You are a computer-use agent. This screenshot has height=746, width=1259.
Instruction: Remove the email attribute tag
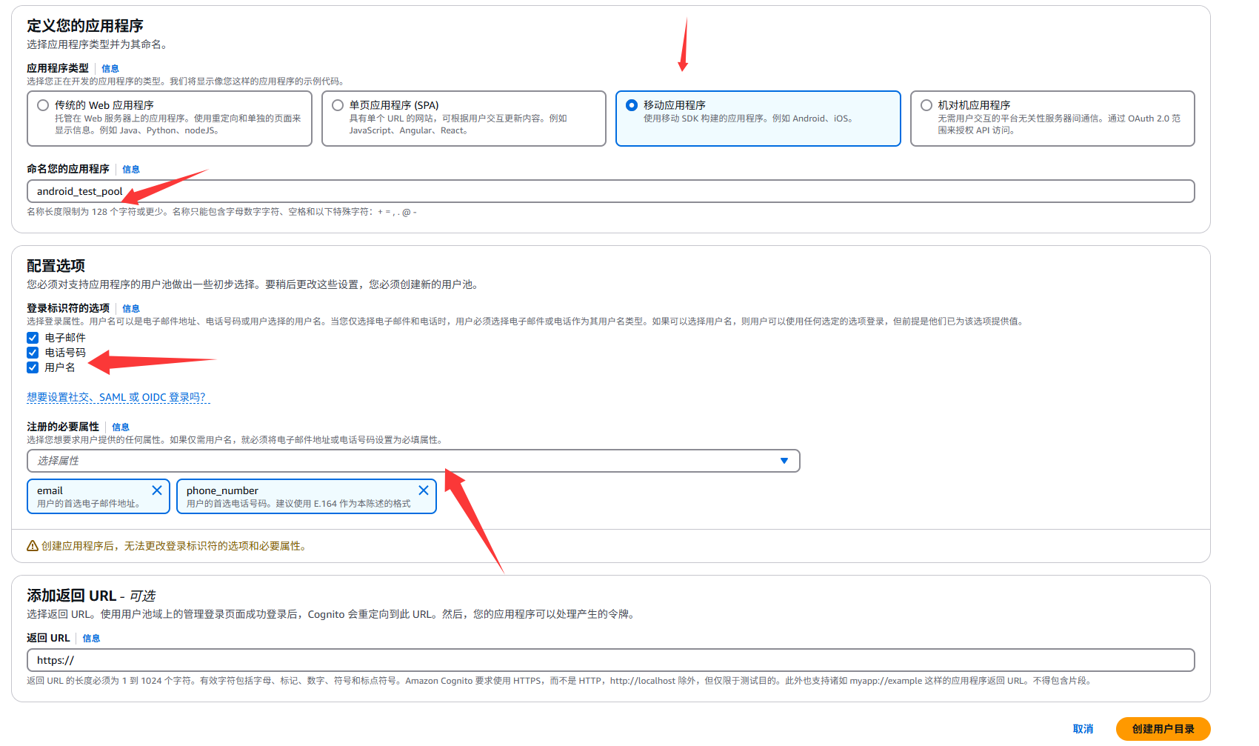(x=157, y=490)
